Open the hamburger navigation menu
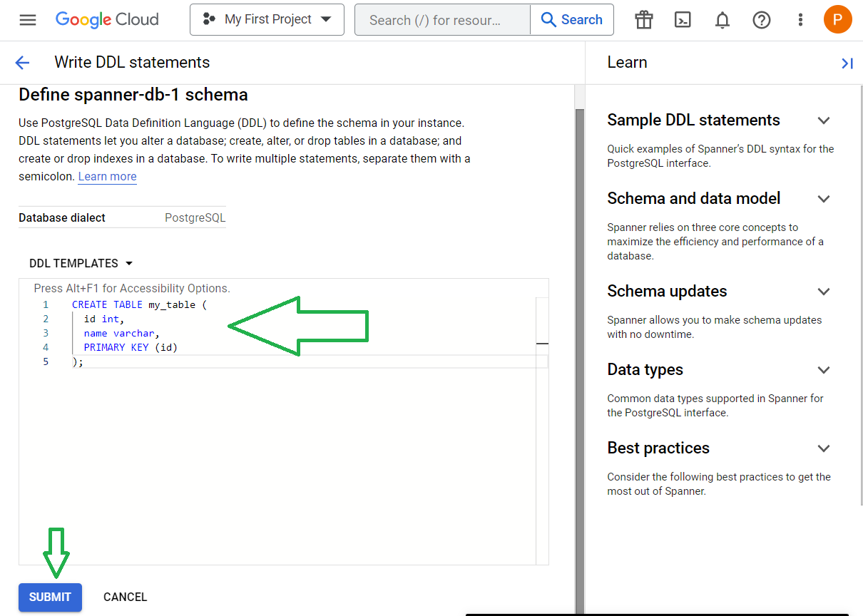This screenshot has height=616, width=863. coord(28,20)
